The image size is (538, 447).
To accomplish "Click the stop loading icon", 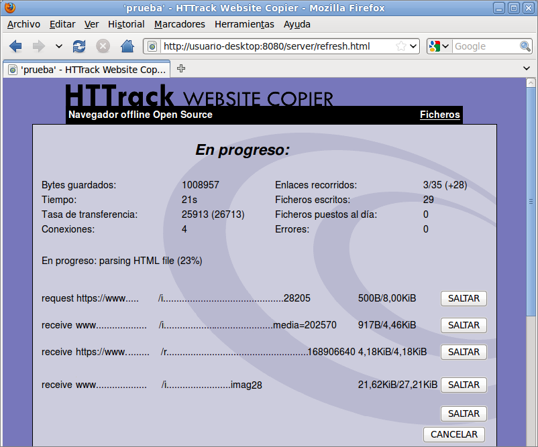I will tap(103, 46).
